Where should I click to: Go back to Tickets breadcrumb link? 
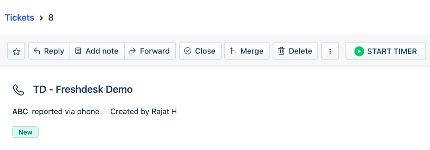19,18
